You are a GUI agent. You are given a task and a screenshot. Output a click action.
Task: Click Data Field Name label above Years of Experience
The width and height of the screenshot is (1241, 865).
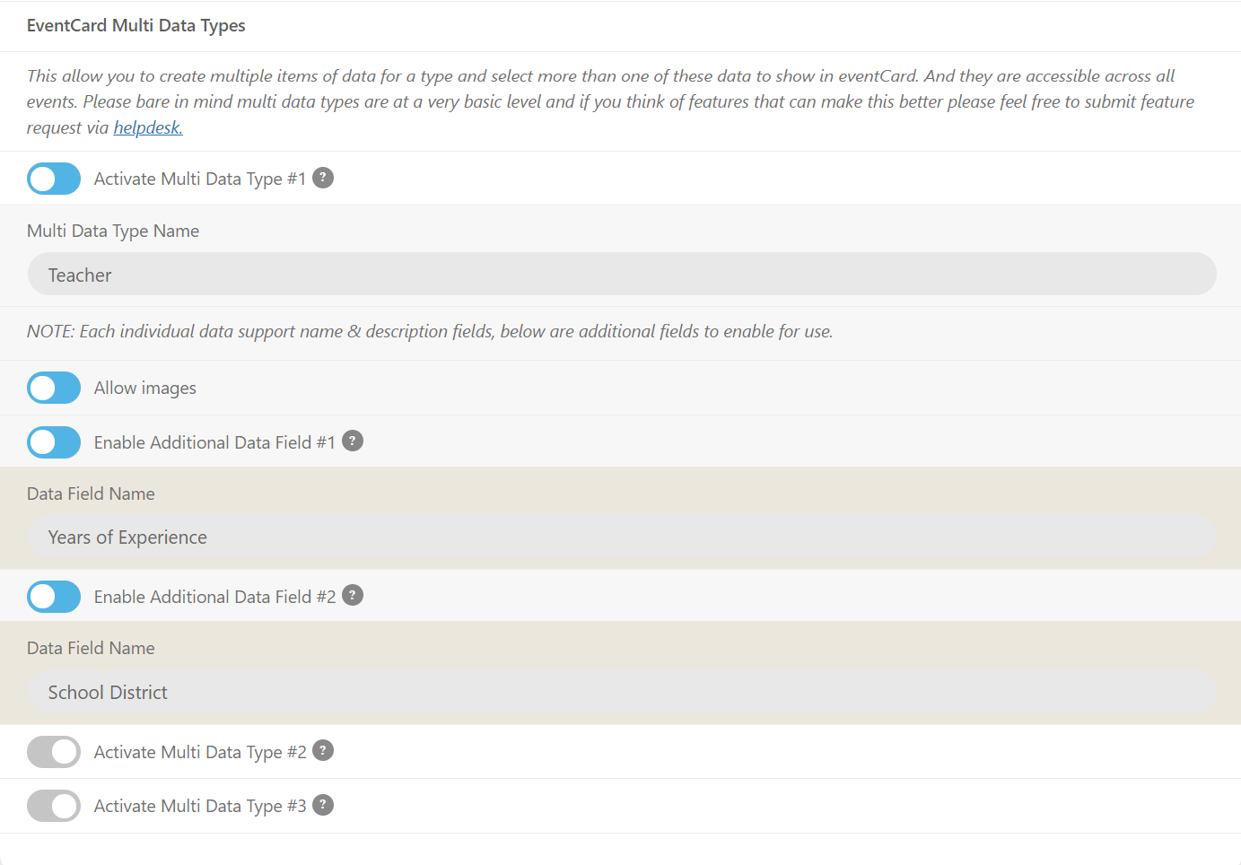91,494
